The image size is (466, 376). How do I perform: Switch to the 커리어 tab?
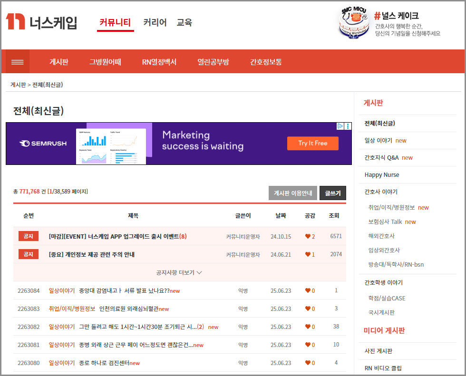point(155,22)
